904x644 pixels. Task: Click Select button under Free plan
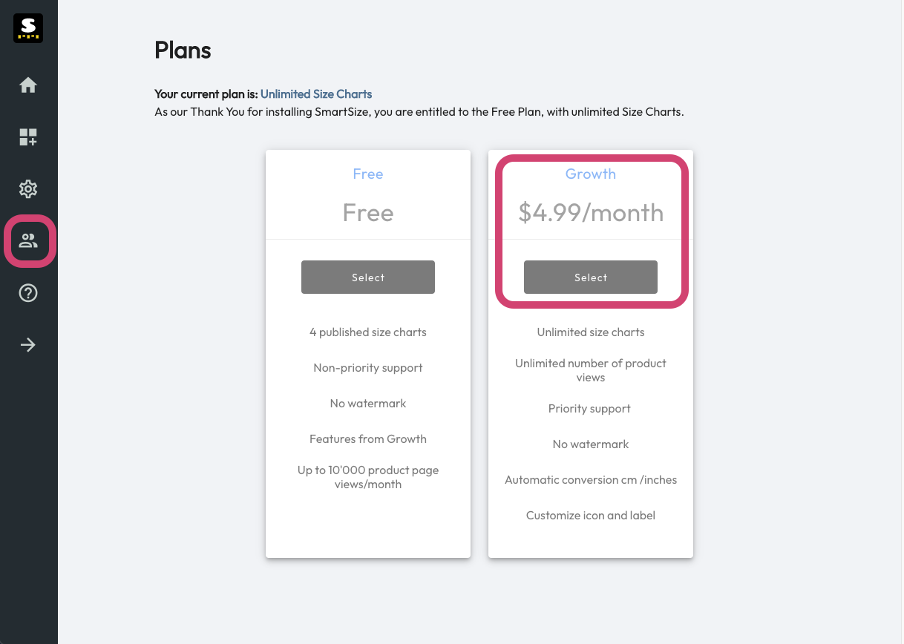(x=368, y=277)
